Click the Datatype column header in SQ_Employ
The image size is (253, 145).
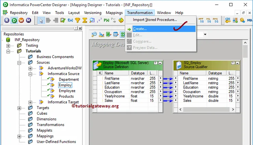coord(216,73)
